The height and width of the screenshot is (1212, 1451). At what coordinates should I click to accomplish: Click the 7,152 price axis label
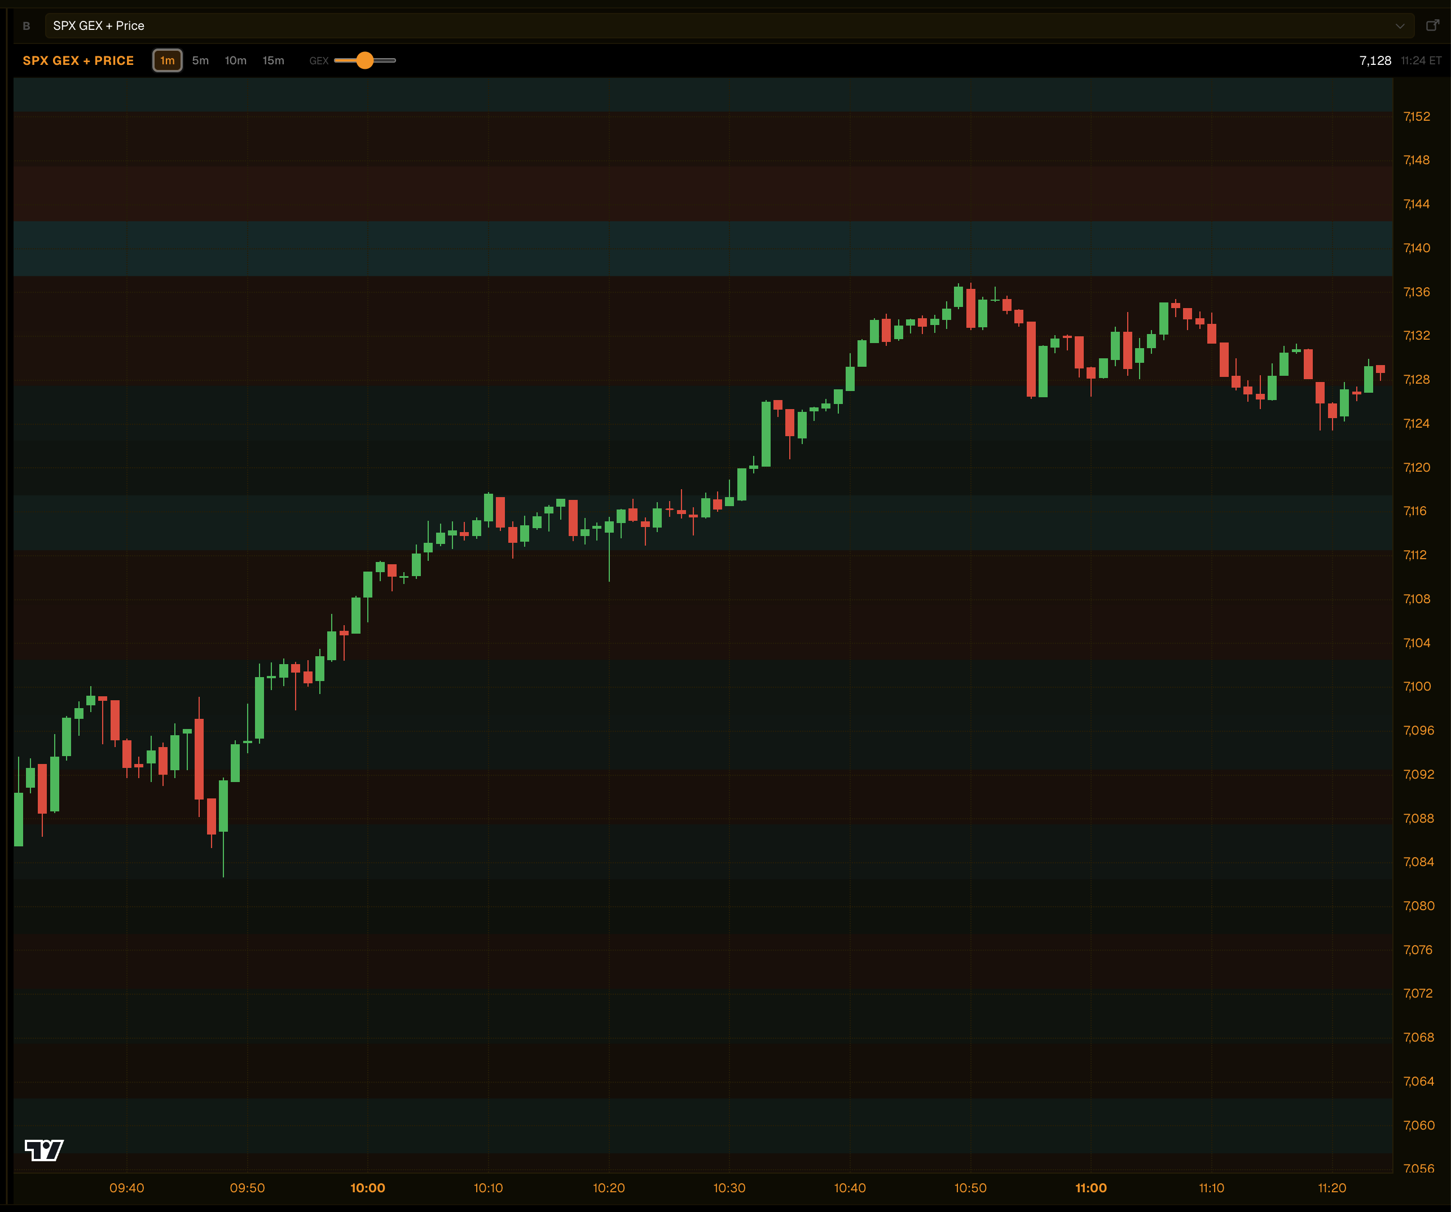click(x=1417, y=117)
